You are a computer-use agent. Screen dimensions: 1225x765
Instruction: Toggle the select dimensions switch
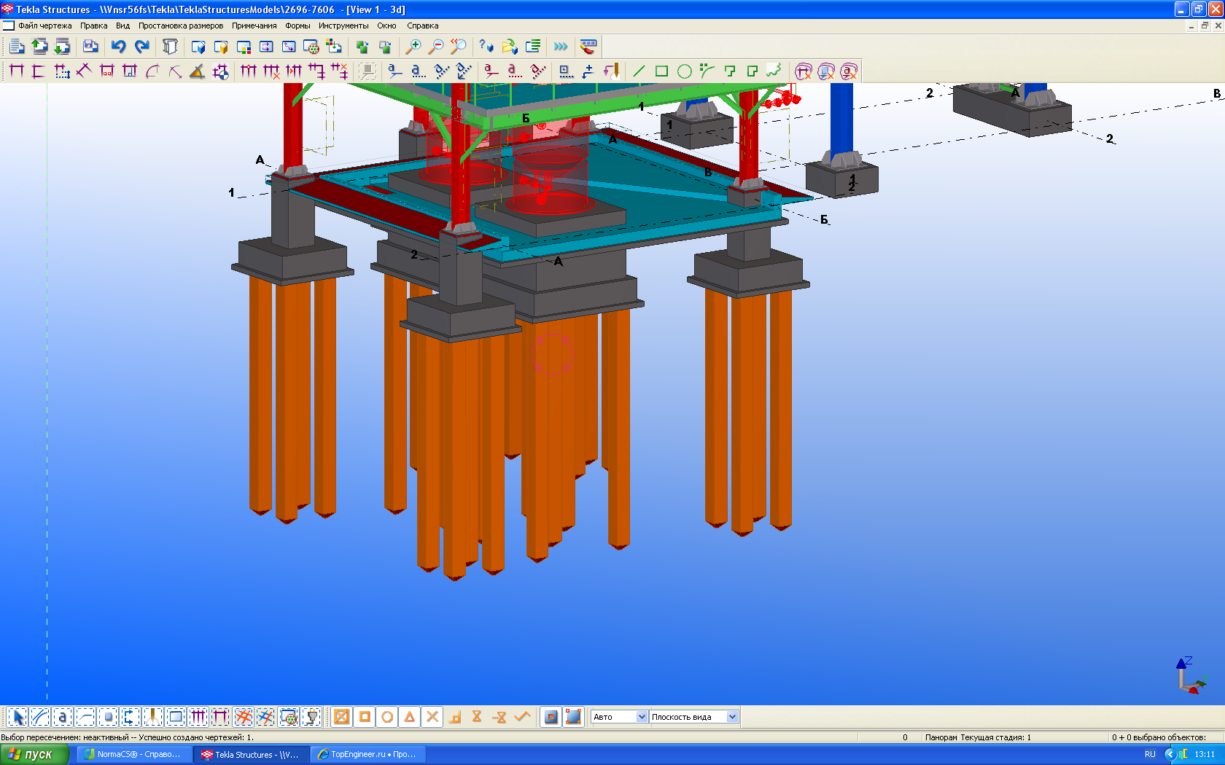point(198,717)
